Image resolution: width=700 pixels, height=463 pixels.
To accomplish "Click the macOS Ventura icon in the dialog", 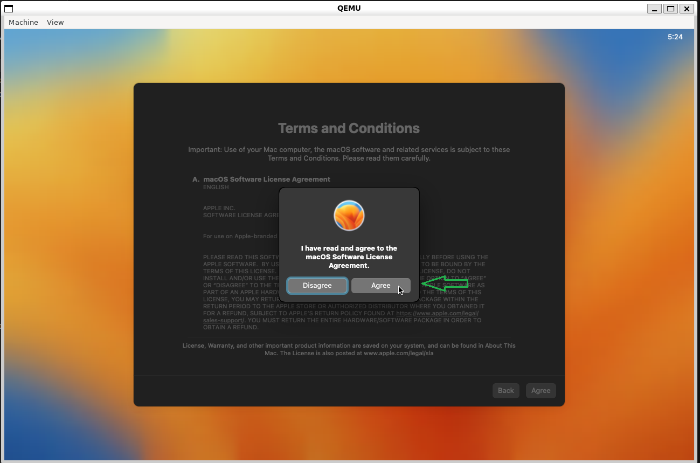I will coord(349,216).
